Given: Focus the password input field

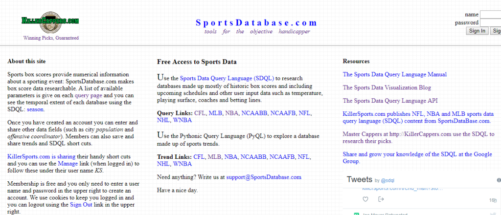Looking at the screenshot, I should tap(490, 22).
